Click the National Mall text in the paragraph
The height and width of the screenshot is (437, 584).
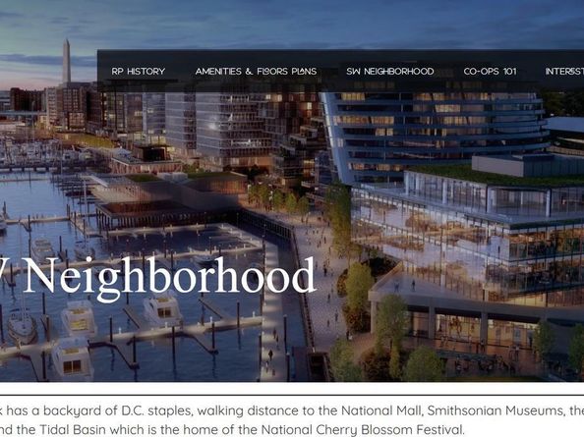point(381,410)
